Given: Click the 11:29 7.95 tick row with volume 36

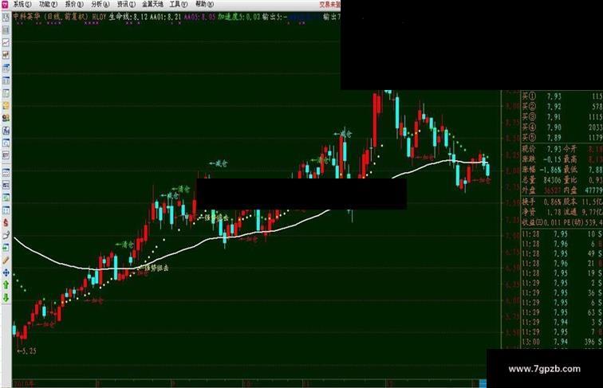Looking at the screenshot, I should point(562,292).
